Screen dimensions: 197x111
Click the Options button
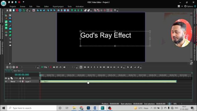(189, 6)
